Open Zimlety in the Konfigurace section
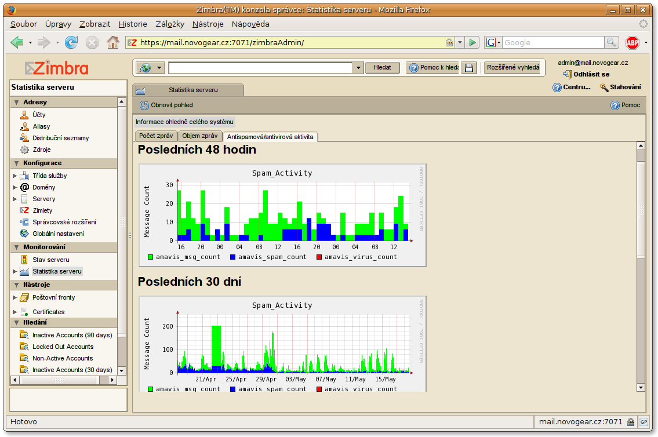This screenshot has width=658, height=437. click(42, 210)
